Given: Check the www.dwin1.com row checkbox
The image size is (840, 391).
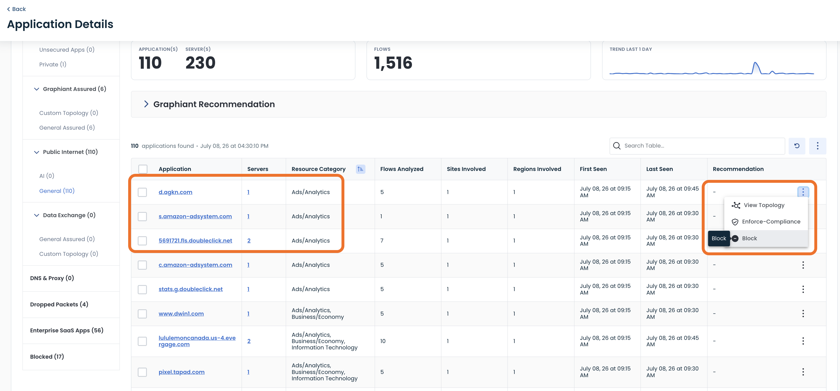Looking at the screenshot, I should 142,313.
